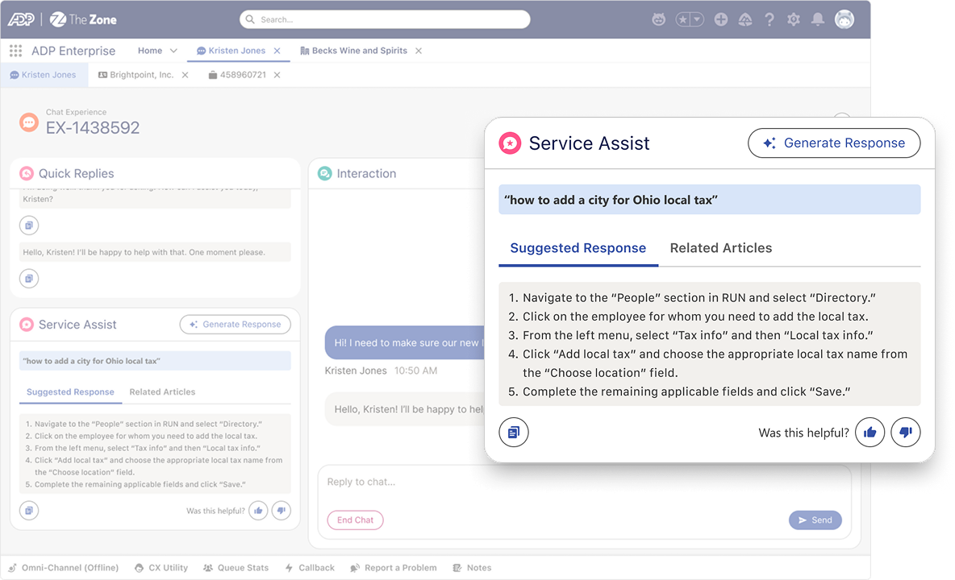The image size is (955, 580).
Task: Expand the Home navigation dropdown chevron
Action: pos(173,51)
